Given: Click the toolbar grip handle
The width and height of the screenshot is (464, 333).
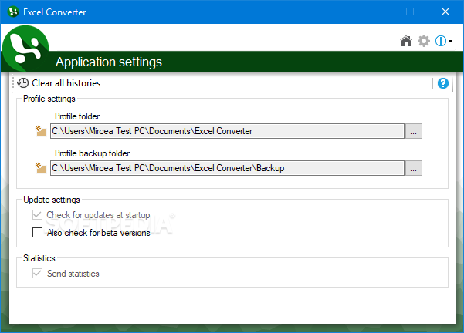Looking at the screenshot, I should click(x=13, y=83).
